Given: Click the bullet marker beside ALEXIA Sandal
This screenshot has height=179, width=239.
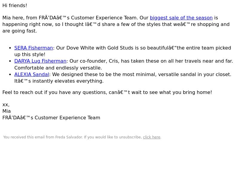Looking at the screenshot, I should pyautogui.click(x=10, y=75).
